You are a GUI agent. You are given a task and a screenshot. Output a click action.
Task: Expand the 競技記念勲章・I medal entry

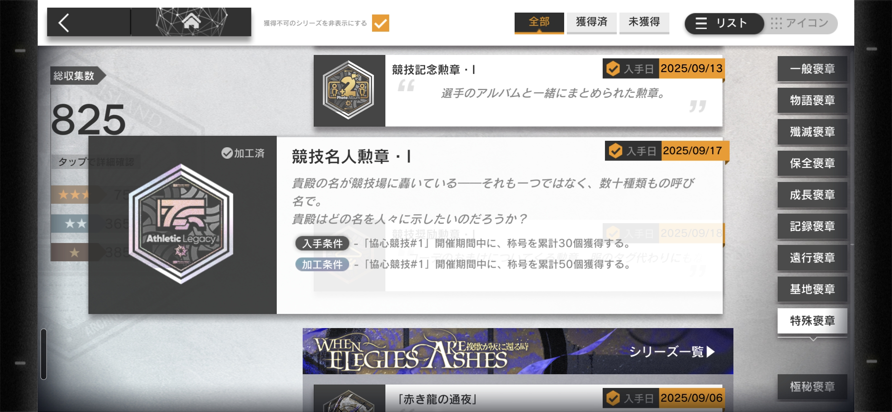click(518, 91)
